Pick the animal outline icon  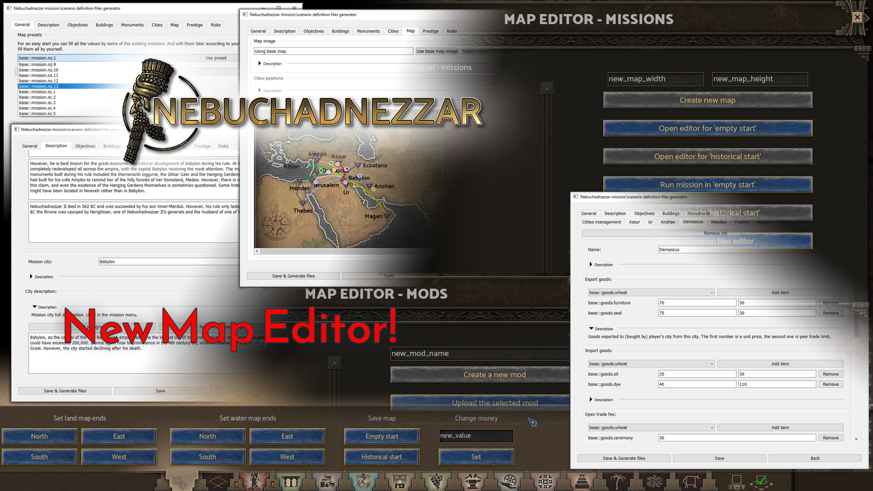(691, 481)
